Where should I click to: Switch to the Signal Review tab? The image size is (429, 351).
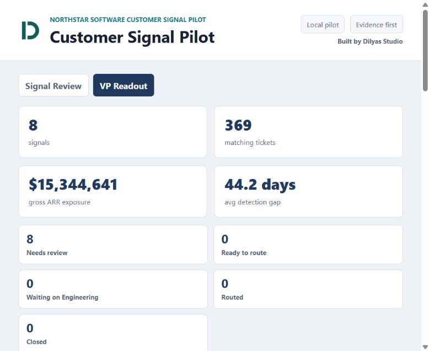[53, 85]
